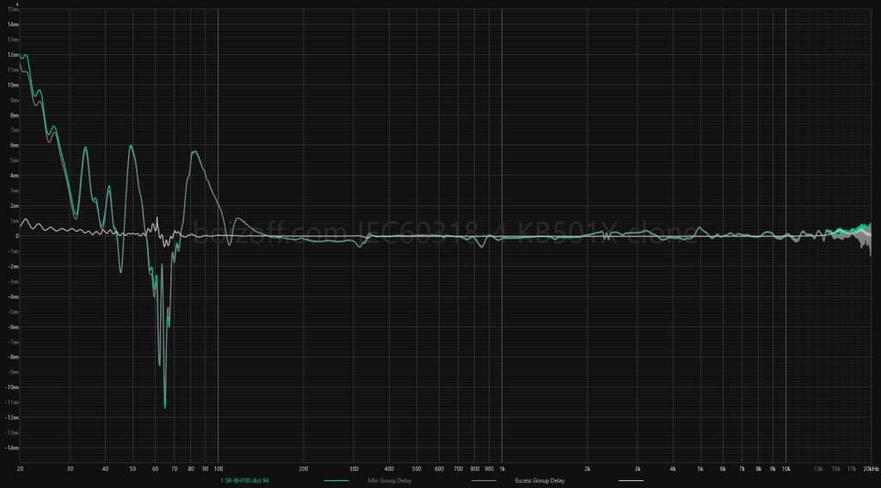Click the 15m label at top of Y axis
This screenshot has width=881, height=488.
click(13, 9)
